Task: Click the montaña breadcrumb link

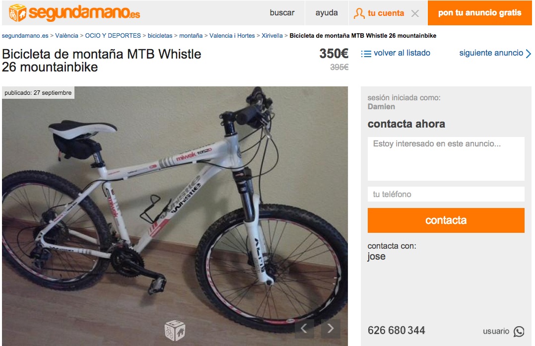Action: (191, 35)
